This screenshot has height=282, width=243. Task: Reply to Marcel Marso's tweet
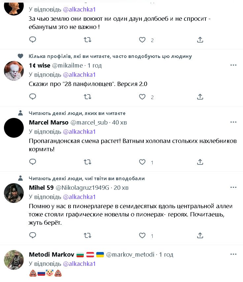point(33,162)
